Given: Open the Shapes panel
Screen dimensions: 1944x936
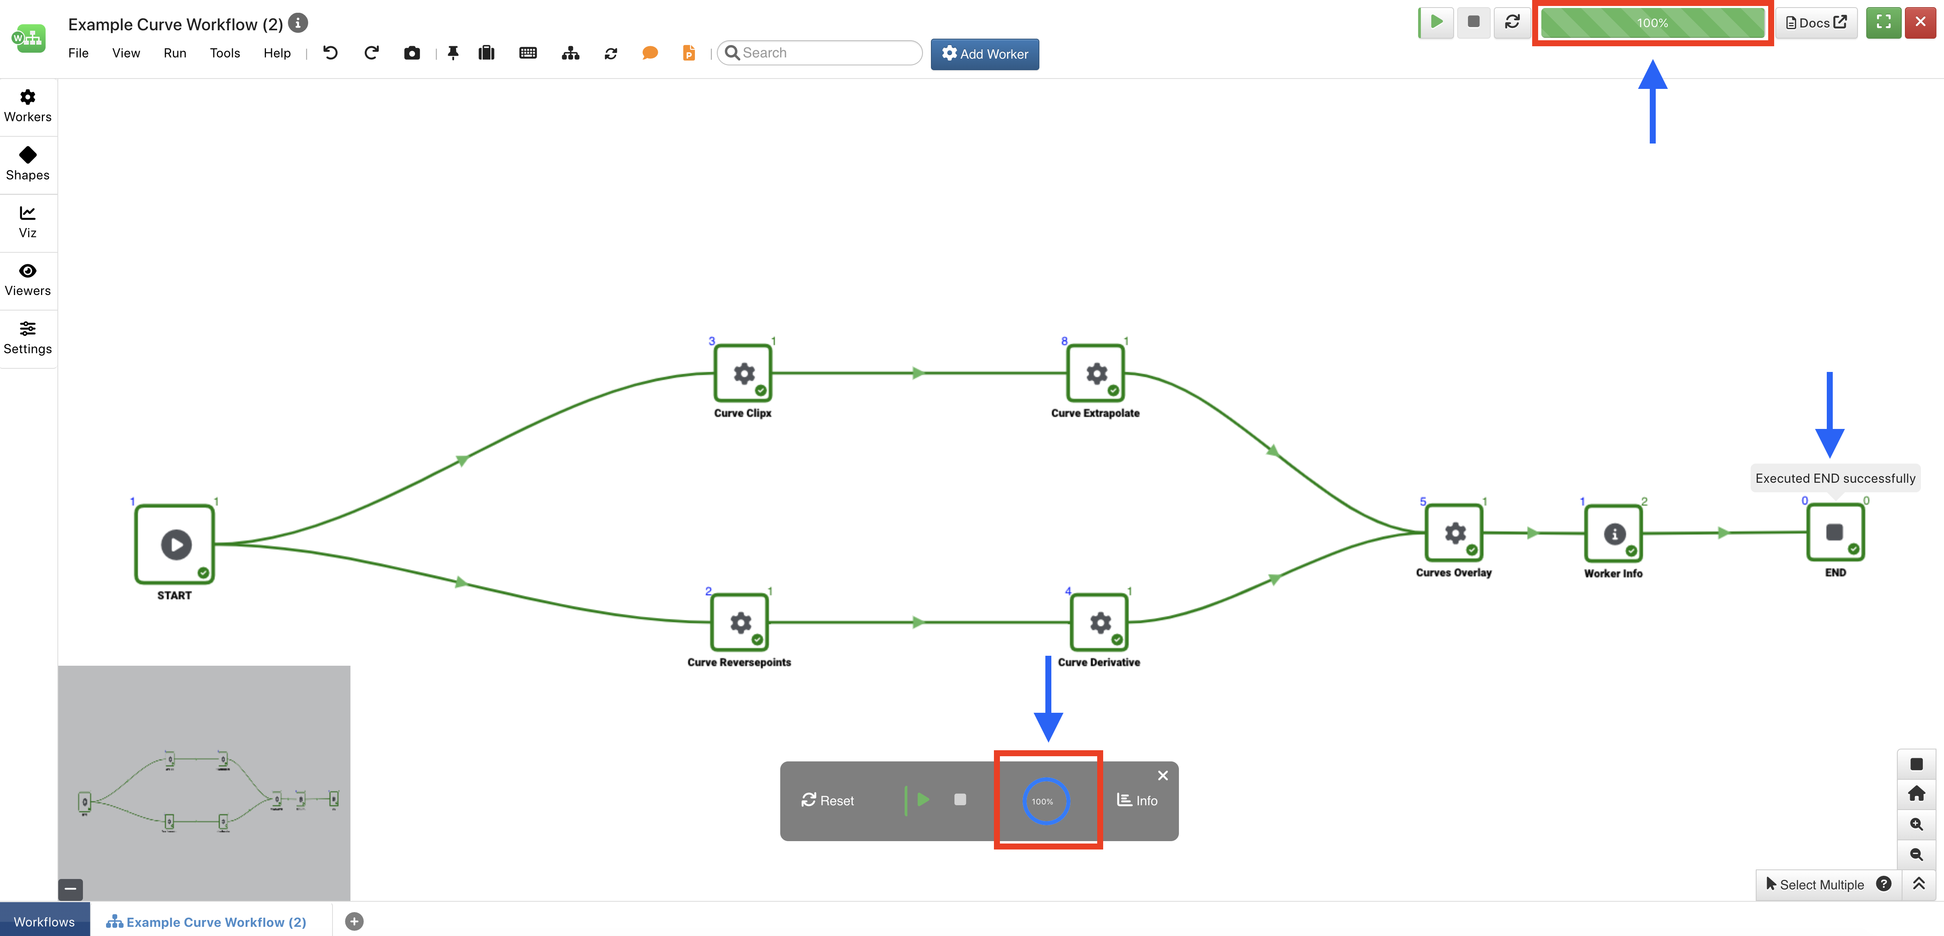Looking at the screenshot, I should coord(28,163).
